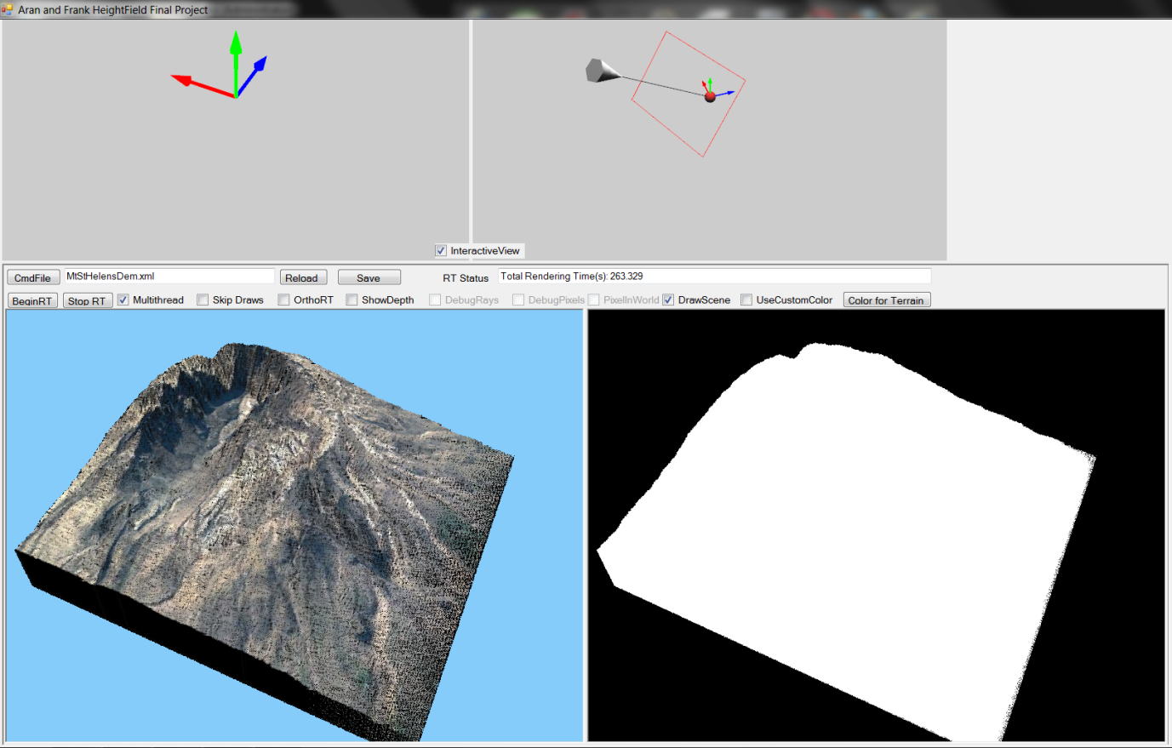Click the window title text

tap(113, 10)
